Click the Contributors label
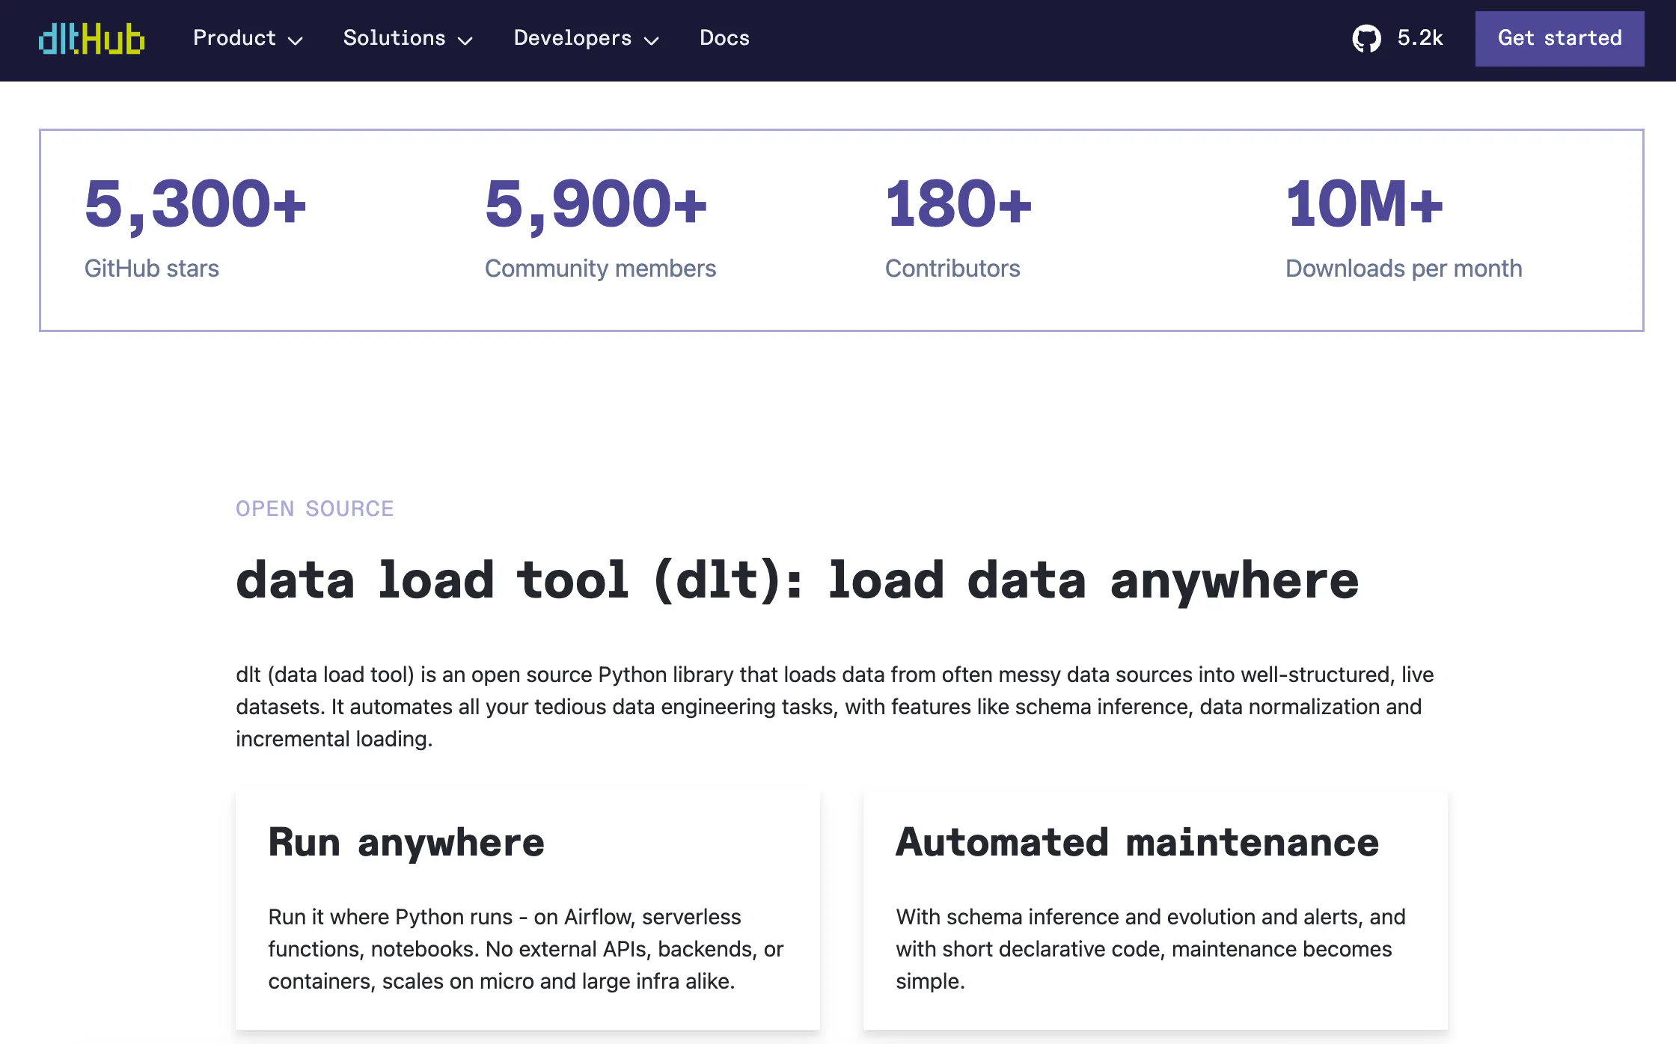This screenshot has width=1676, height=1044. 952,268
